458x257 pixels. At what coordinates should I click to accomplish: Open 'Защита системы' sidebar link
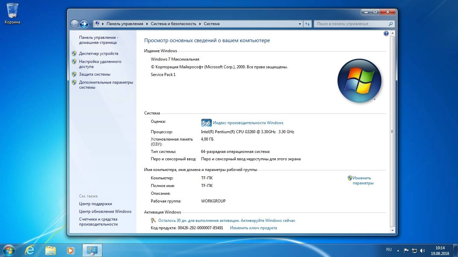[95, 74]
